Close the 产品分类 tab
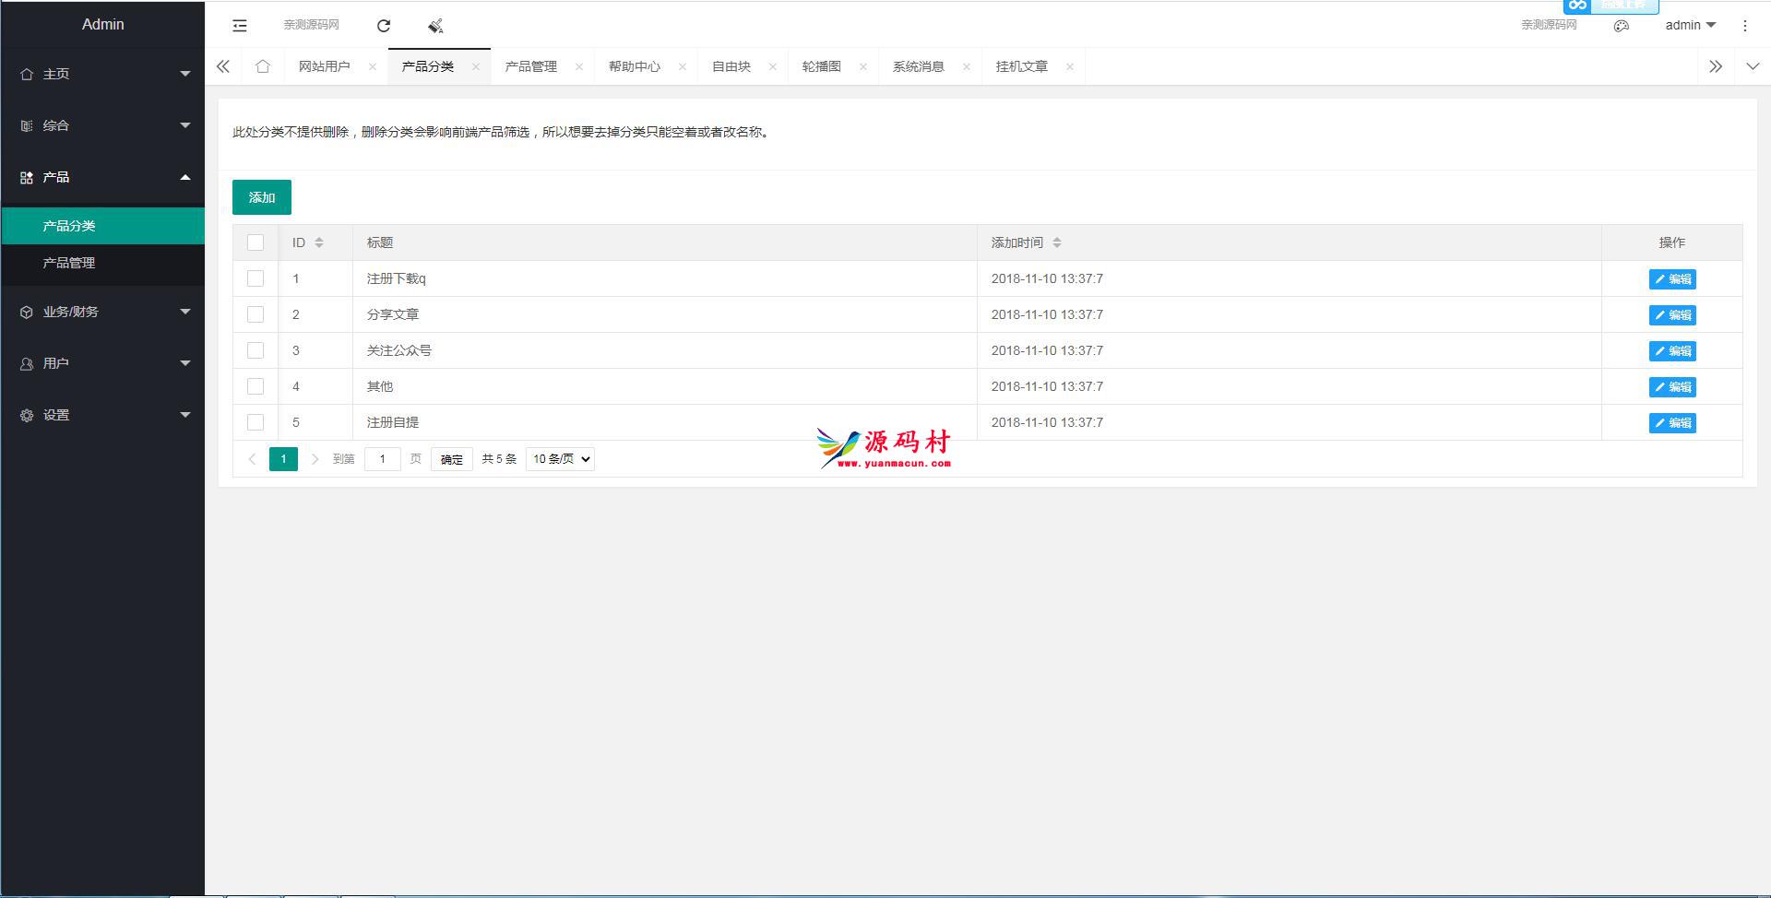This screenshot has width=1771, height=898. pos(476,66)
